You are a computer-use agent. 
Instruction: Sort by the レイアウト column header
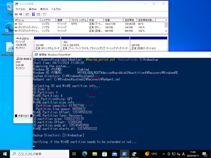click(48, 20)
